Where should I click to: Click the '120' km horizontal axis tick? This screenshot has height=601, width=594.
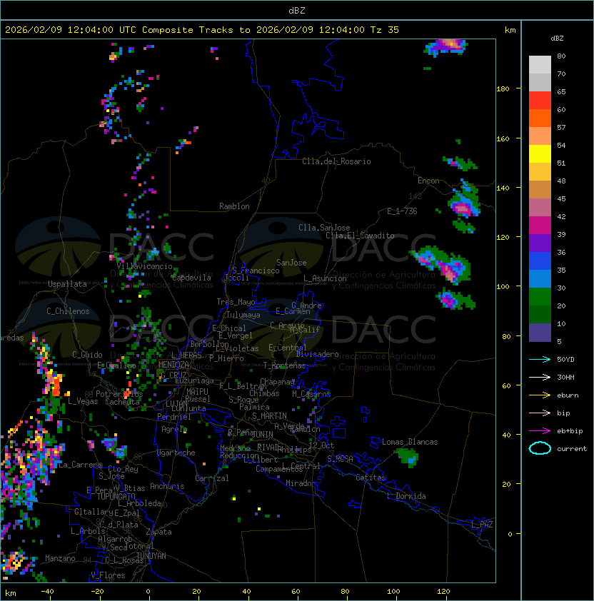[x=443, y=592]
